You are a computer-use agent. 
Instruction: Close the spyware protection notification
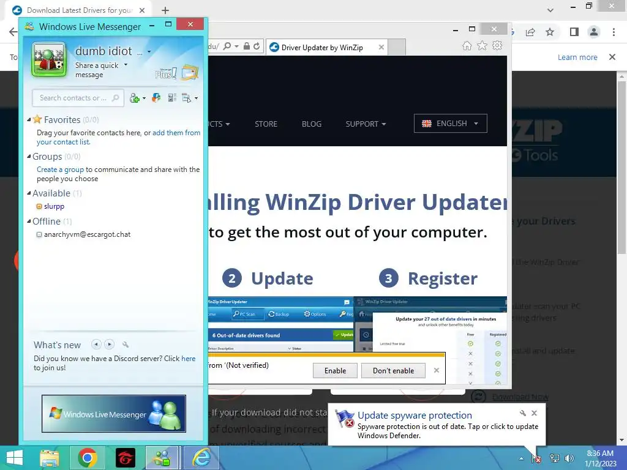(534, 413)
